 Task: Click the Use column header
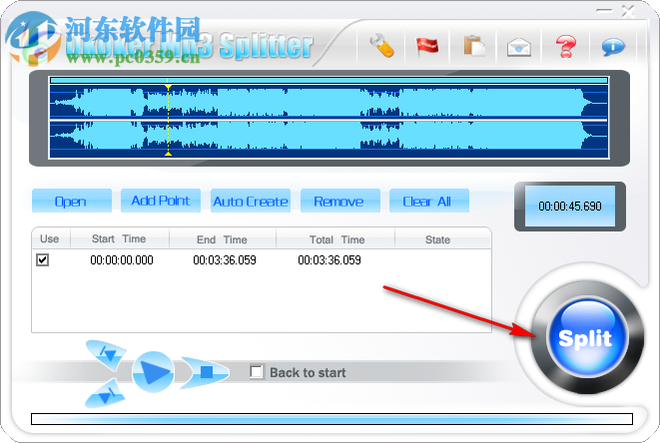(x=50, y=238)
